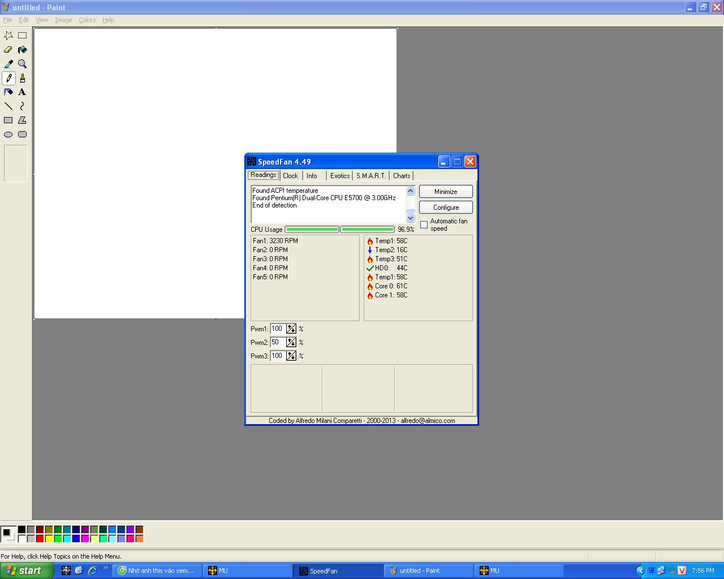The width and height of the screenshot is (724, 579).
Task: Open the Image menu in Paint
Action: tap(63, 20)
